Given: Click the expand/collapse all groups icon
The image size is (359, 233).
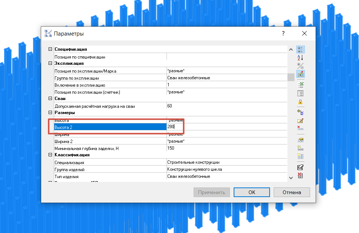Looking at the screenshot, I should pyautogui.click(x=300, y=66).
